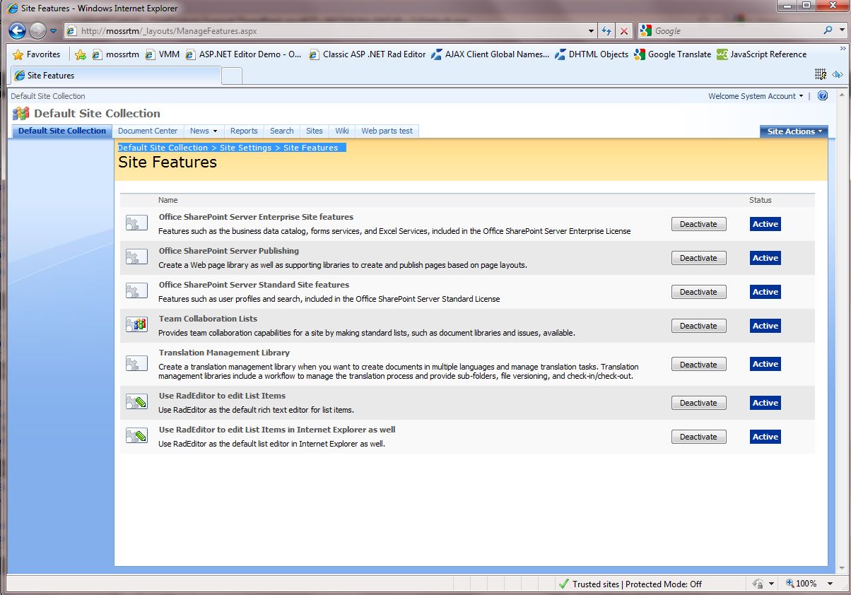Click the red Stop loading icon
This screenshot has width=851, height=595.
click(623, 31)
